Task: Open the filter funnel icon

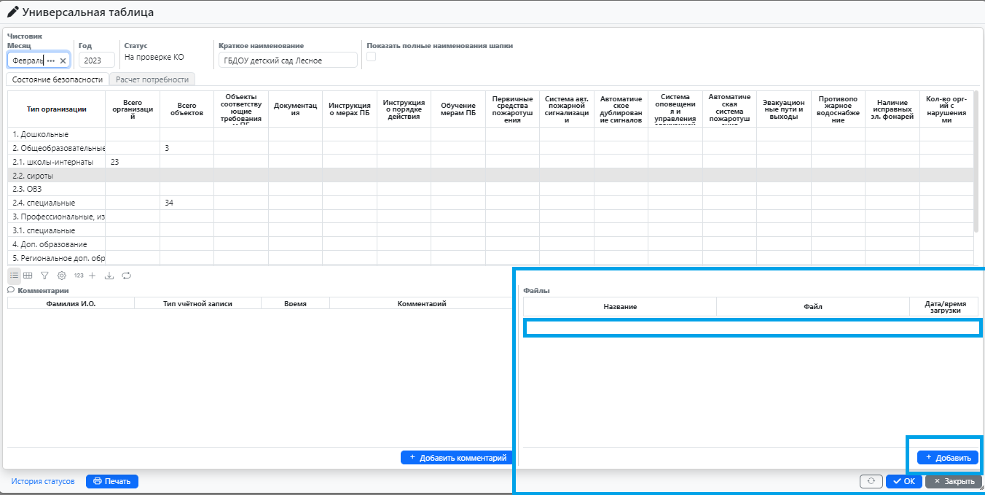Action: coord(44,276)
